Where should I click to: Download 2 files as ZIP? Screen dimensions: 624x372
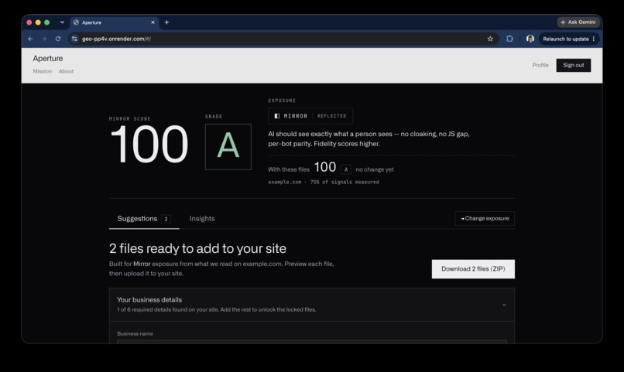[x=473, y=269]
